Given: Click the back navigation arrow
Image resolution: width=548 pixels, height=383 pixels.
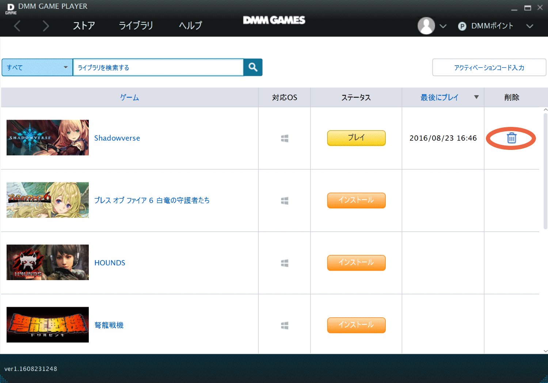Looking at the screenshot, I should tap(17, 26).
